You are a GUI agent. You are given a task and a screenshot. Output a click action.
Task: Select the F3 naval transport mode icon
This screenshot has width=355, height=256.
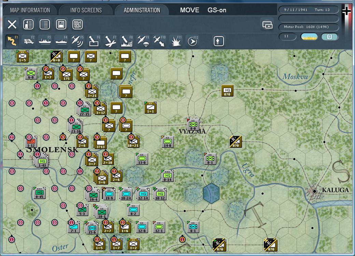45,41
